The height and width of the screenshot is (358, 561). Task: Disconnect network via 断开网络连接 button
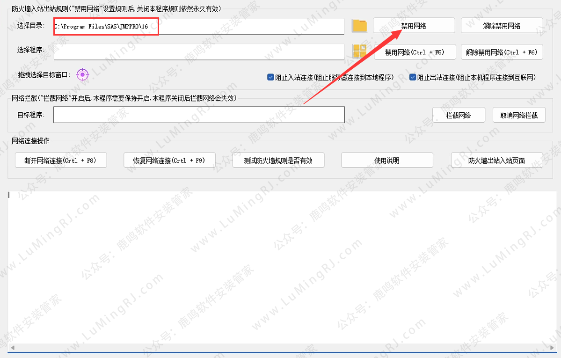tap(61, 160)
